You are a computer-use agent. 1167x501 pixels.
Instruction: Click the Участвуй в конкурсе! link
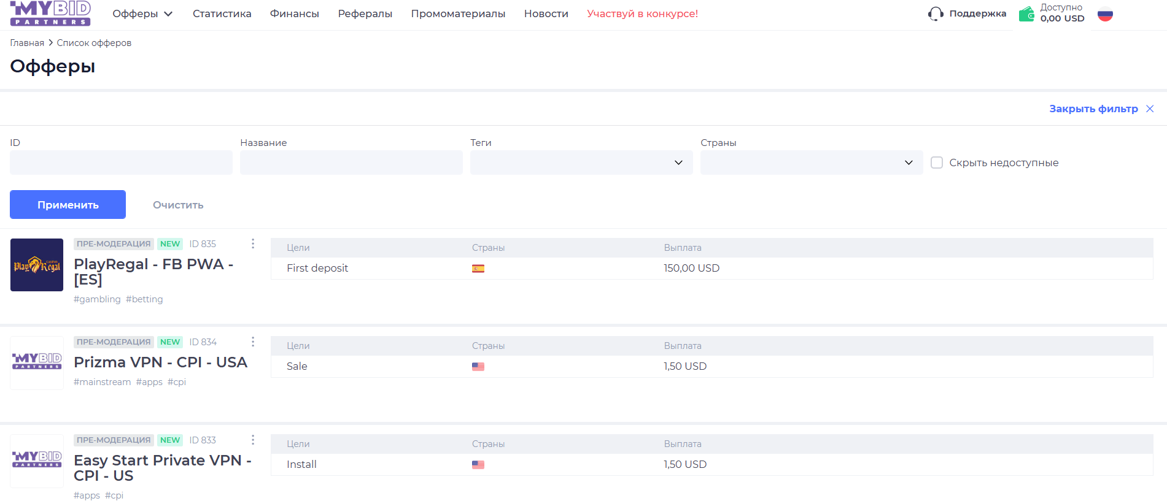click(643, 13)
